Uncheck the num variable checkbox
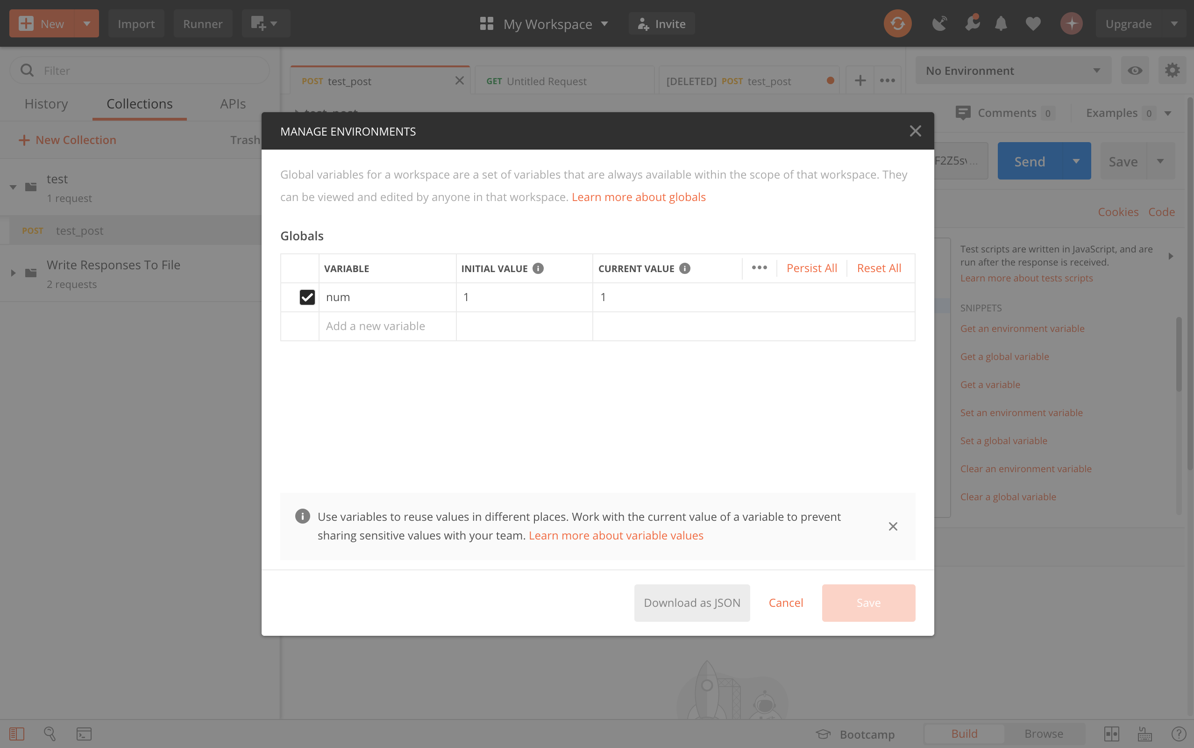Image resolution: width=1194 pixels, height=748 pixels. pos(307,297)
